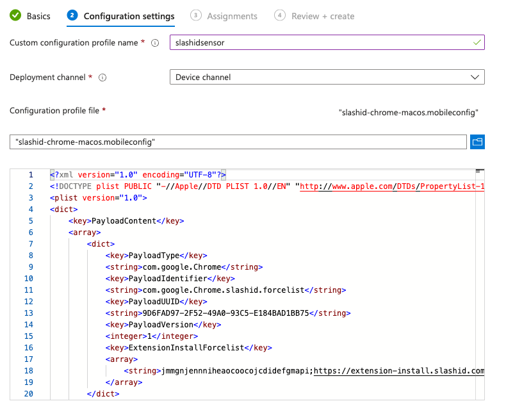Click the Deployment channel chevron arrow
This screenshot has width=506, height=417.
pos(475,77)
